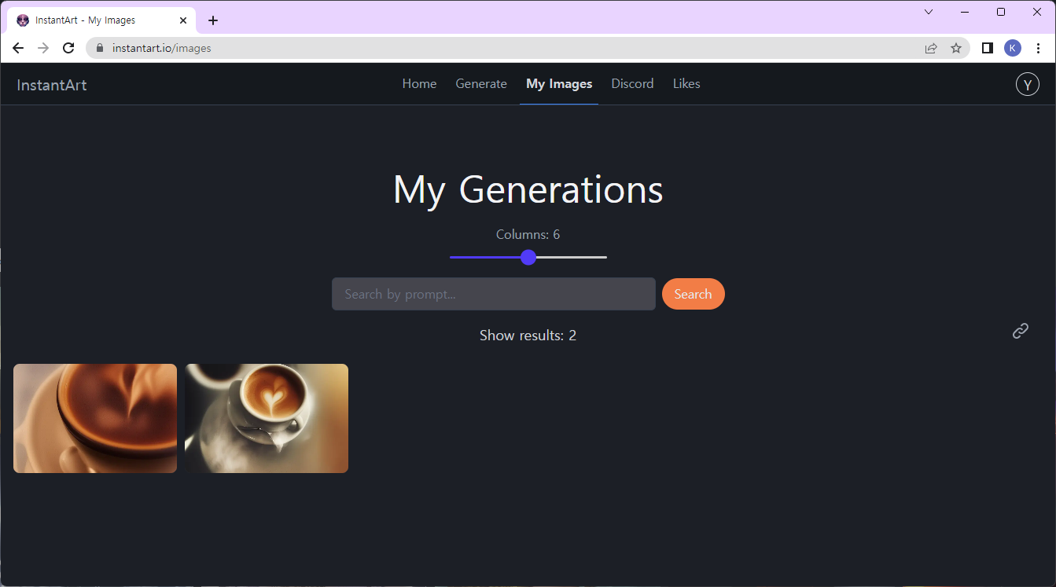The image size is (1056, 587).
Task: Open the user avatar Y menu
Action: pos(1028,84)
